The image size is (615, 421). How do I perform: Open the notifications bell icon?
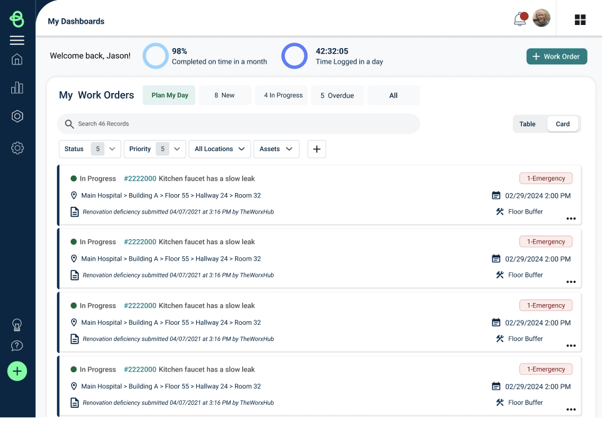[521, 19]
